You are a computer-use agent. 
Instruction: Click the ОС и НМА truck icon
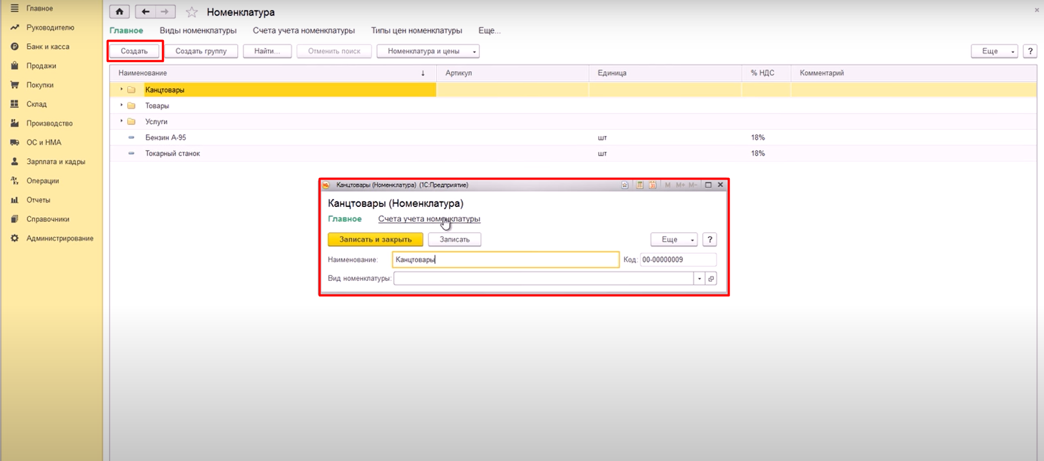[x=14, y=142]
